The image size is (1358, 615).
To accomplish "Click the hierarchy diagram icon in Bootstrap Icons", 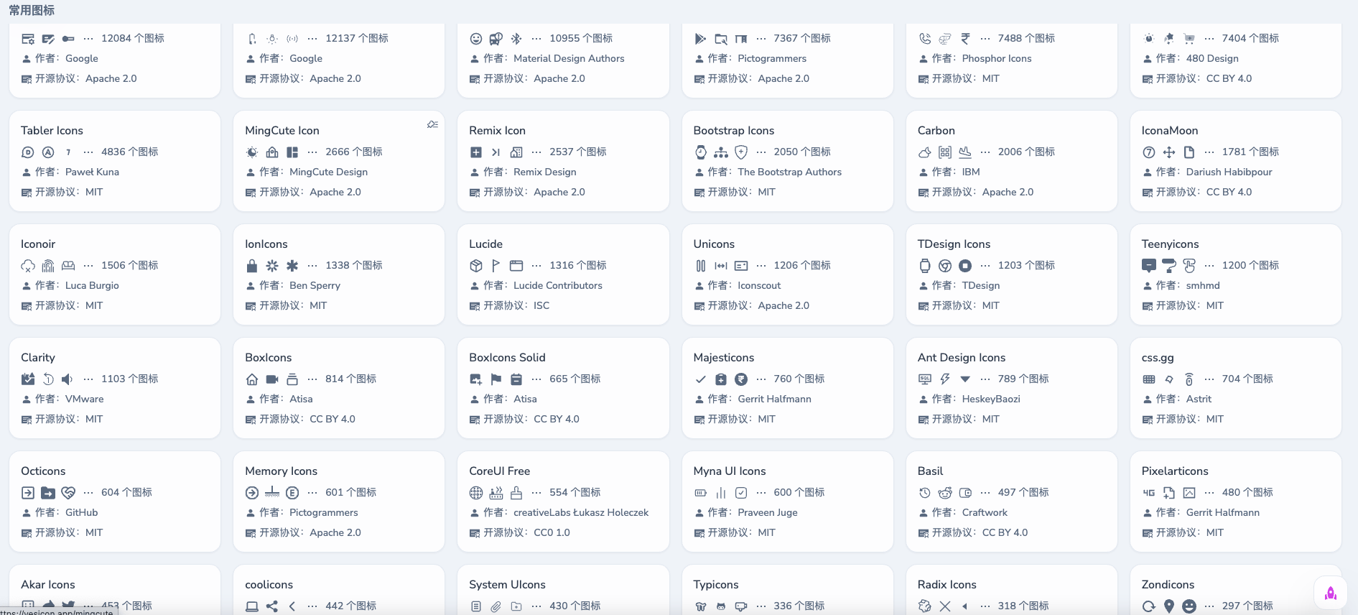I will click(721, 152).
